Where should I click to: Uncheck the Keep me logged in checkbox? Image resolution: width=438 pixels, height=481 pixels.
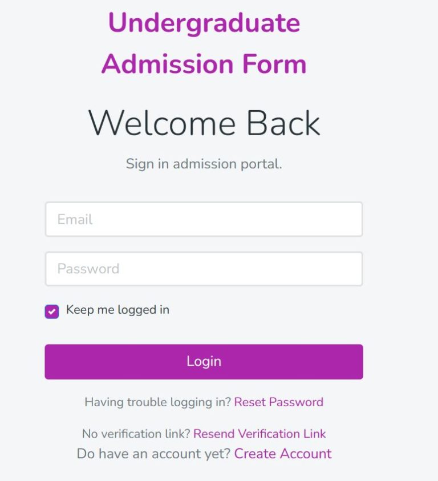pos(51,310)
